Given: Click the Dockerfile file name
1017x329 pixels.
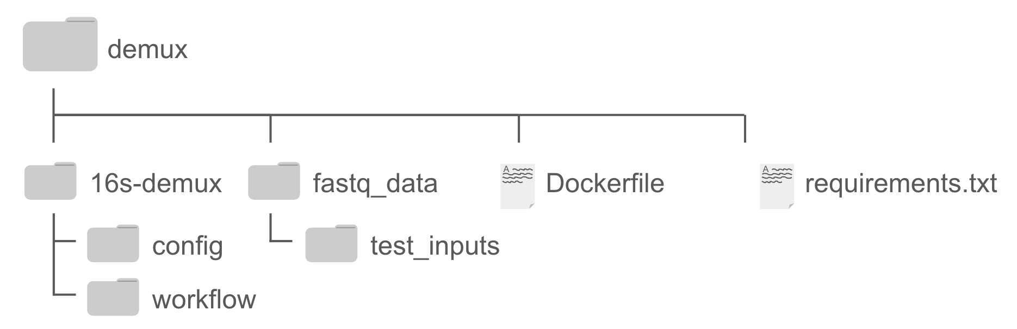Looking at the screenshot, I should coord(605,184).
